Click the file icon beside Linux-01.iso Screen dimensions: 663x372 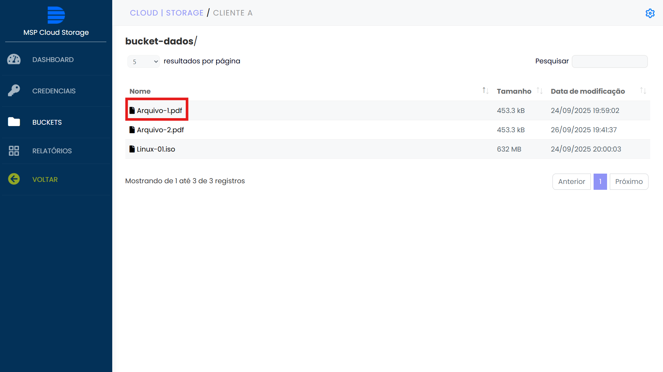pyautogui.click(x=132, y=149)
